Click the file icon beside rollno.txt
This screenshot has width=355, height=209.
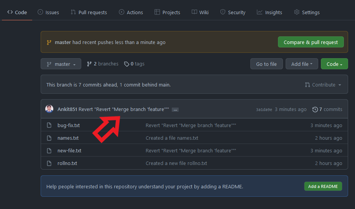49,163
